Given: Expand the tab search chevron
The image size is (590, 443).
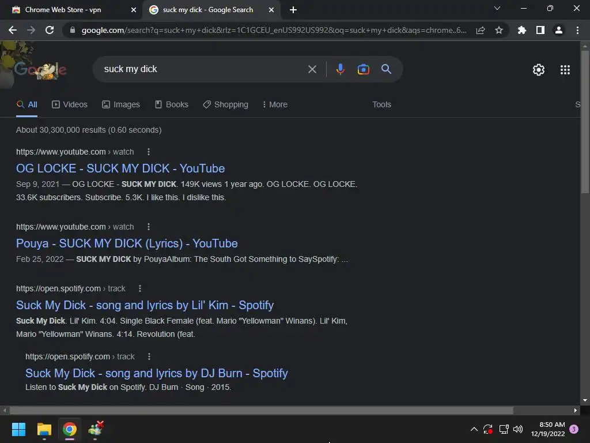Looking at the screenshot, I should point(497,8).
